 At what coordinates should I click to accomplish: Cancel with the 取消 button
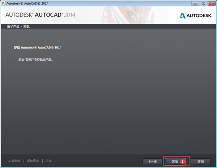(201, 161)
